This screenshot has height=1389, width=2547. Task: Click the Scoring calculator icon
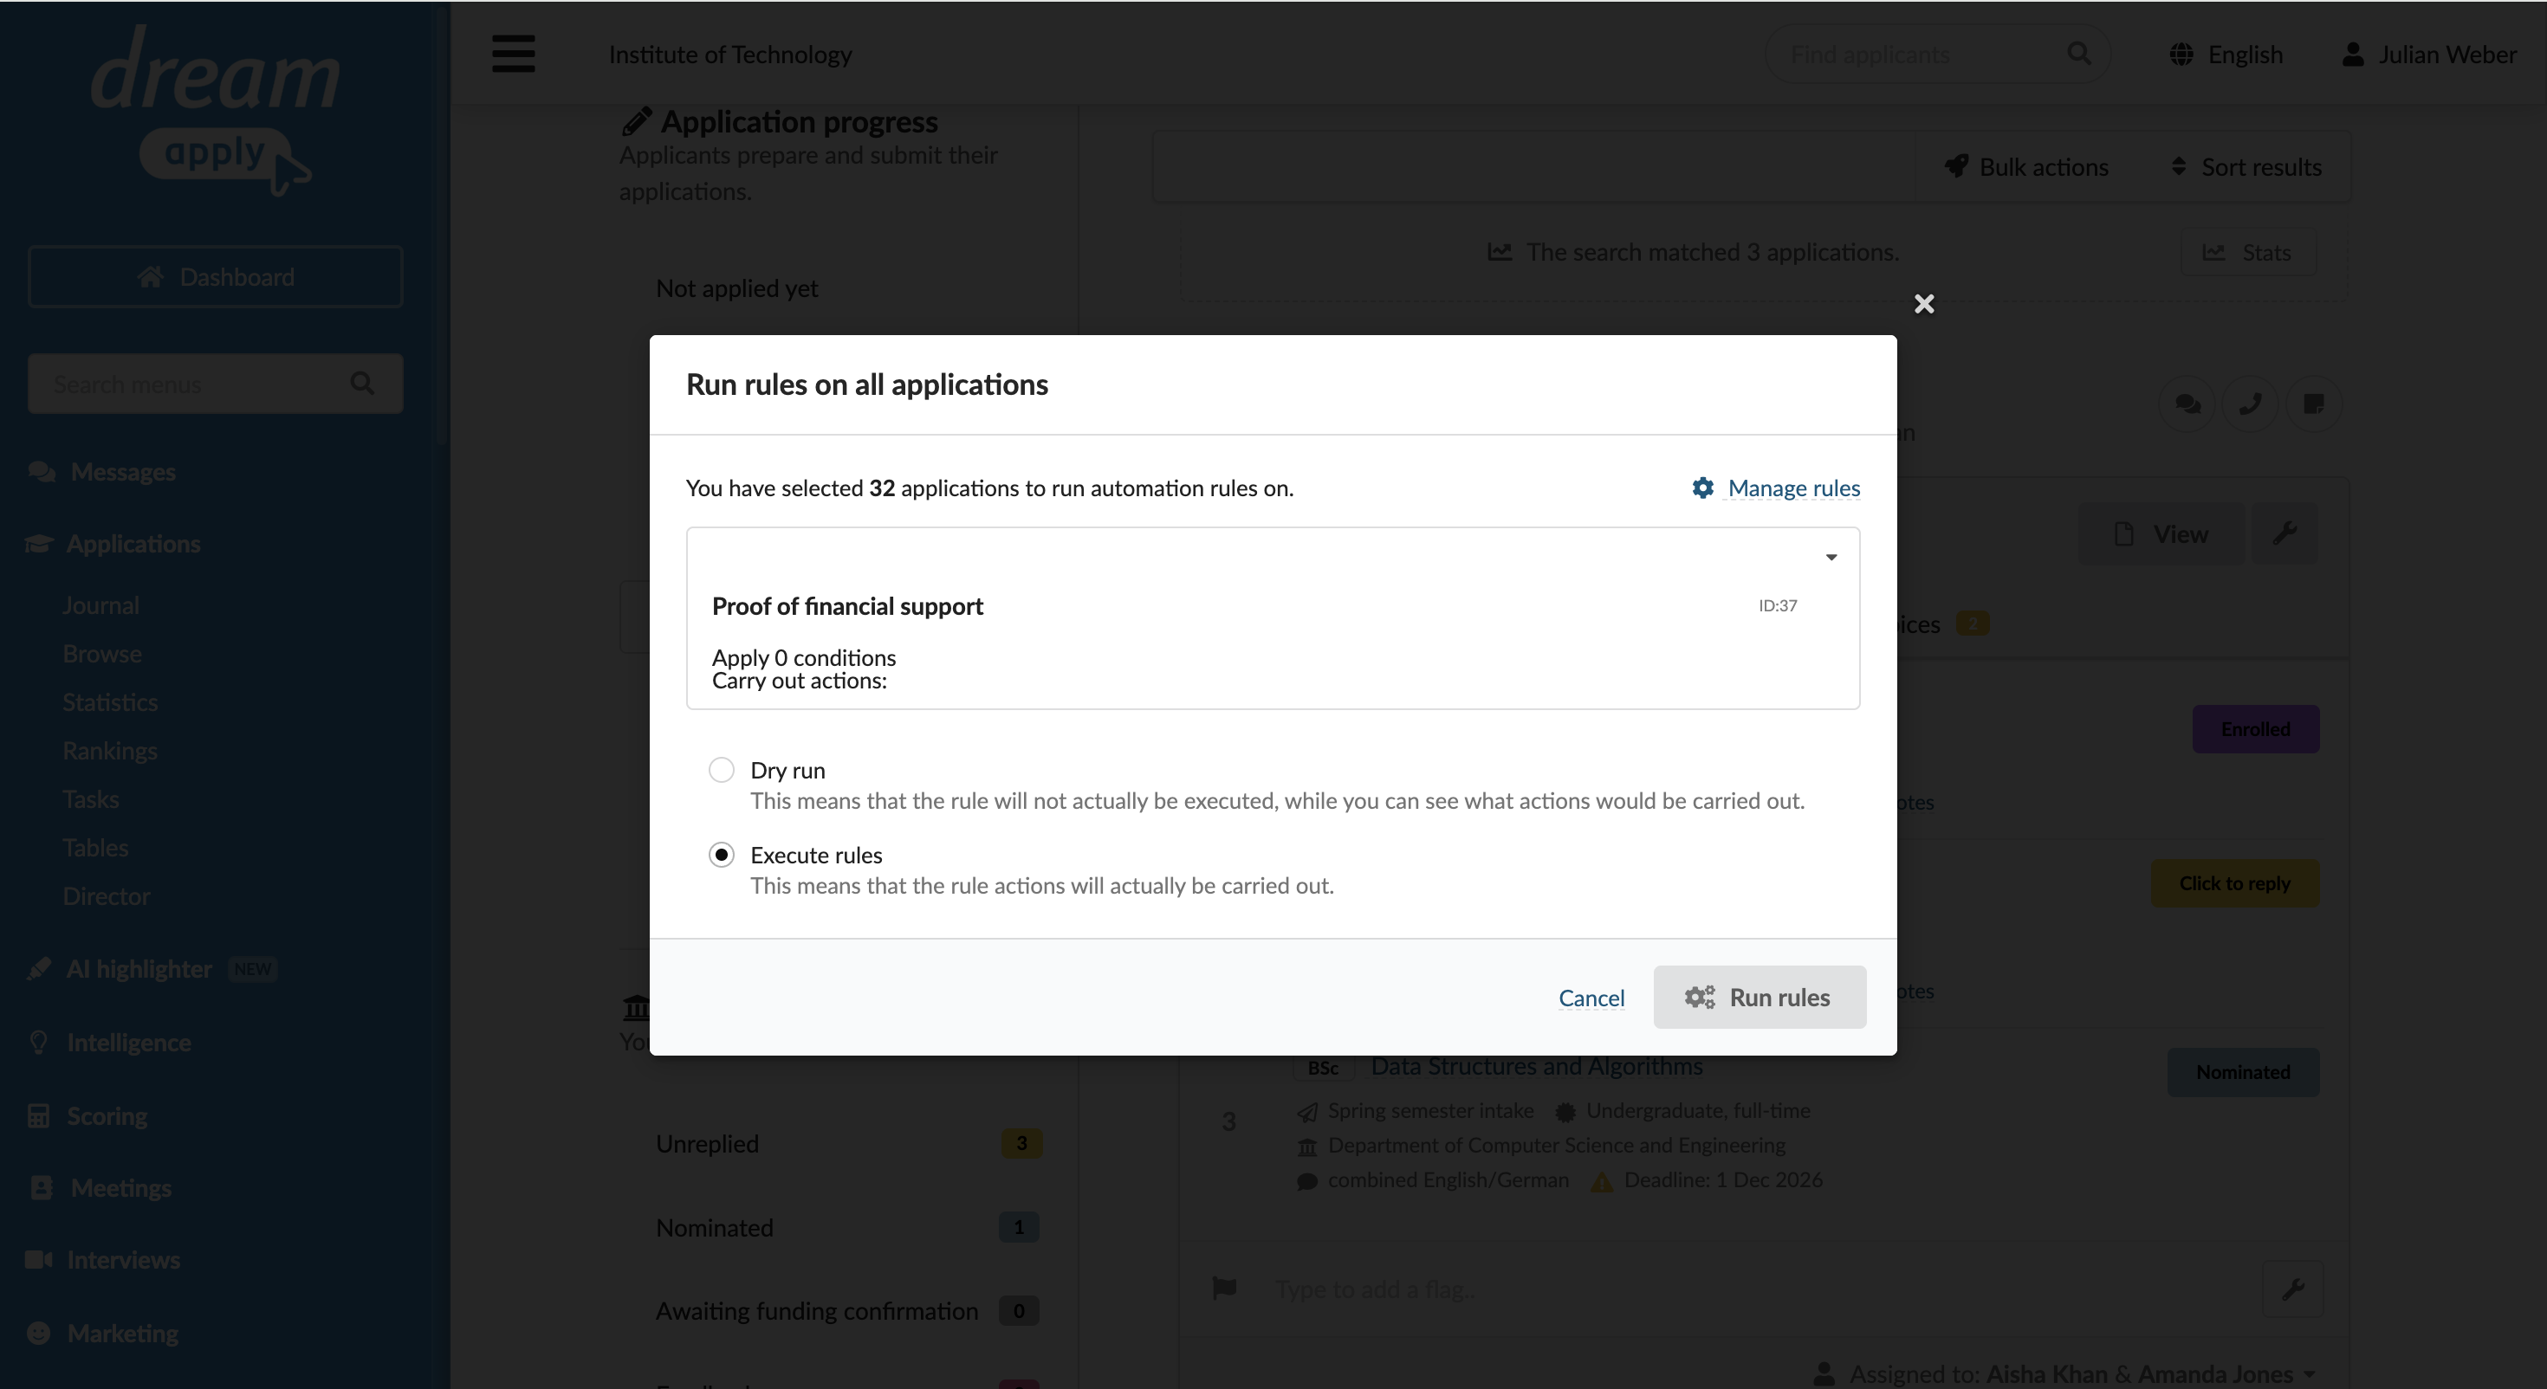[x=39, y=1115]
